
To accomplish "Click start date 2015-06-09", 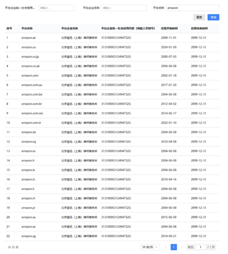I will tap(169, 217).
